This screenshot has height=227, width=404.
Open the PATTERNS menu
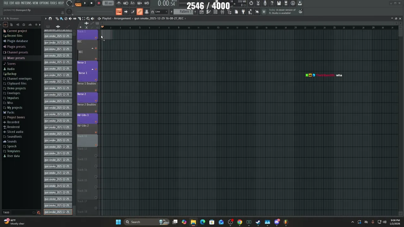26,3
